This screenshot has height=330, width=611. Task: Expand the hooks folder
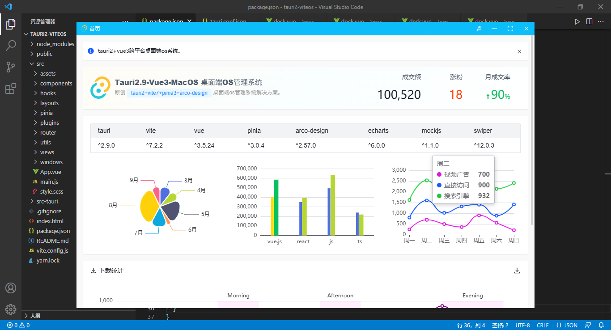click(35, 93)
